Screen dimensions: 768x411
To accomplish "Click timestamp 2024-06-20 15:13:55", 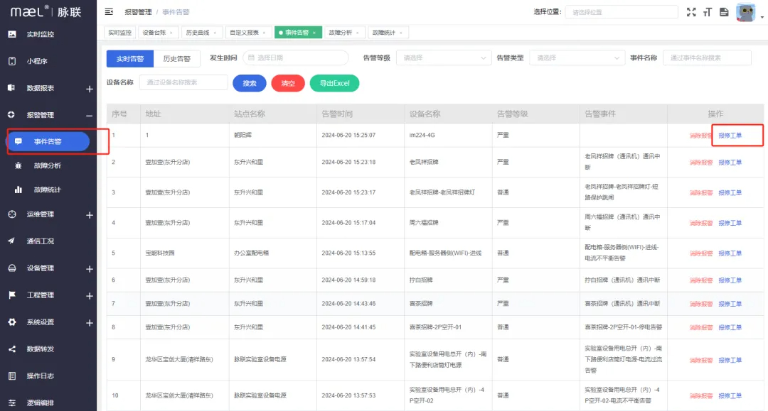I will point(348,253).
